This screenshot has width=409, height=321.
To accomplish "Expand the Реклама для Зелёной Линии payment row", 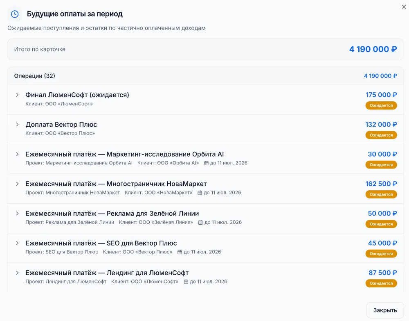I will [17, 214].
